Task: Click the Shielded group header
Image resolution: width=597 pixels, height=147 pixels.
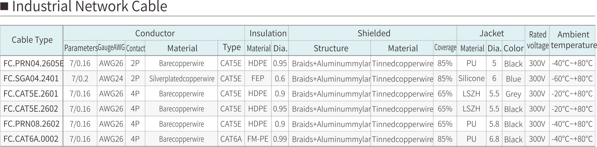Action: click(374, 33)
